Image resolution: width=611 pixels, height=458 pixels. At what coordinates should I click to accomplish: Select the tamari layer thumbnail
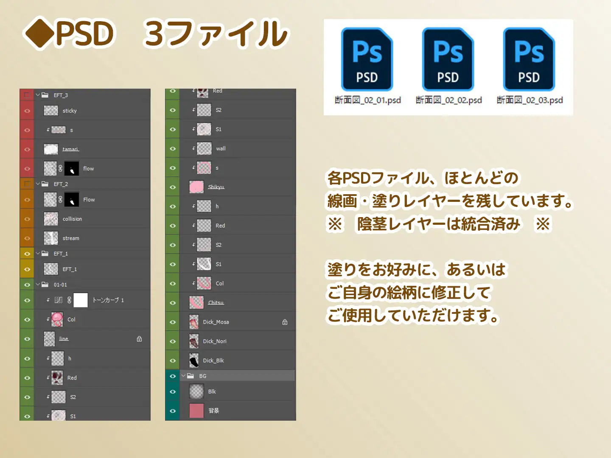click(x=51, y=149)
